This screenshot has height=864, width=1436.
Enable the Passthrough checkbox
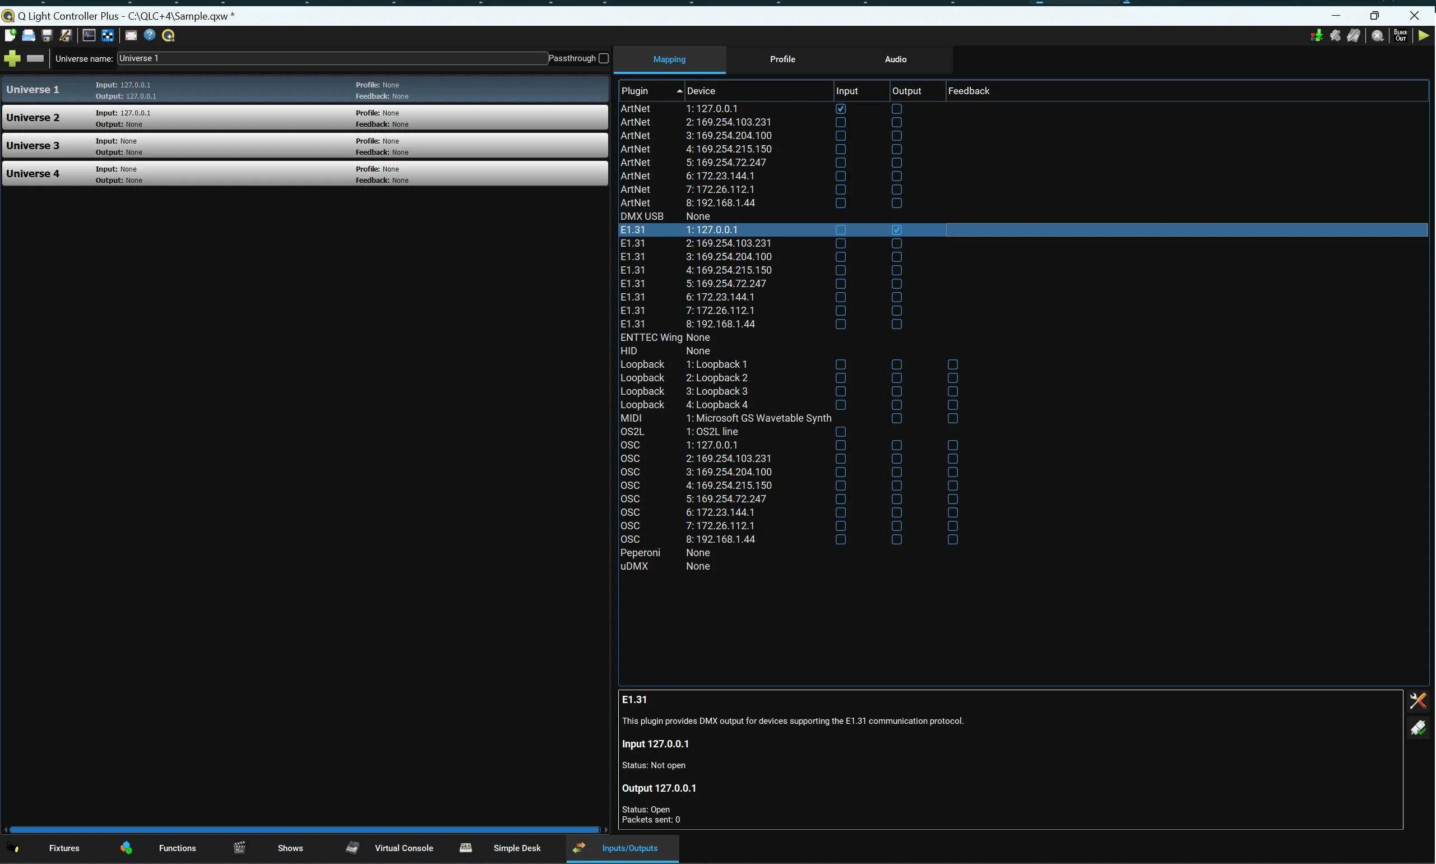pyautogui.click(x=603, y=58)
